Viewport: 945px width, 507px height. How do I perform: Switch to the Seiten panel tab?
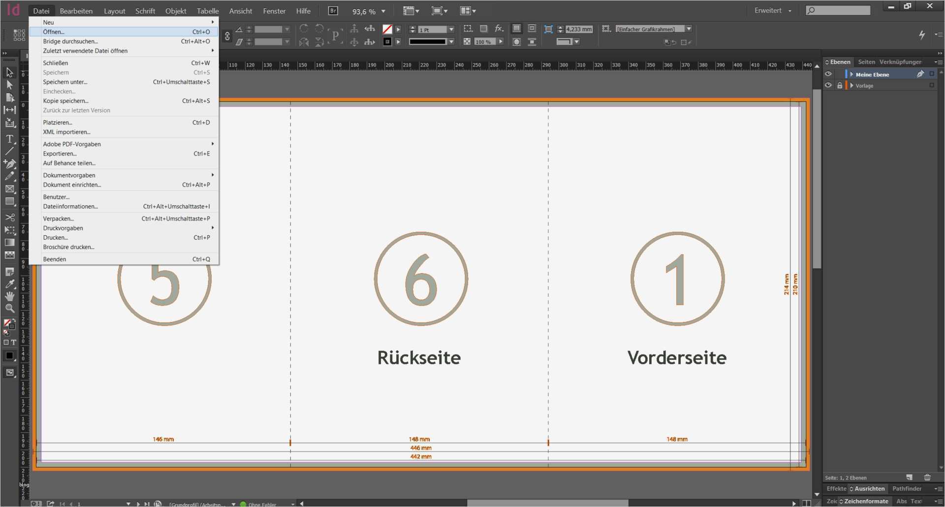866,62
